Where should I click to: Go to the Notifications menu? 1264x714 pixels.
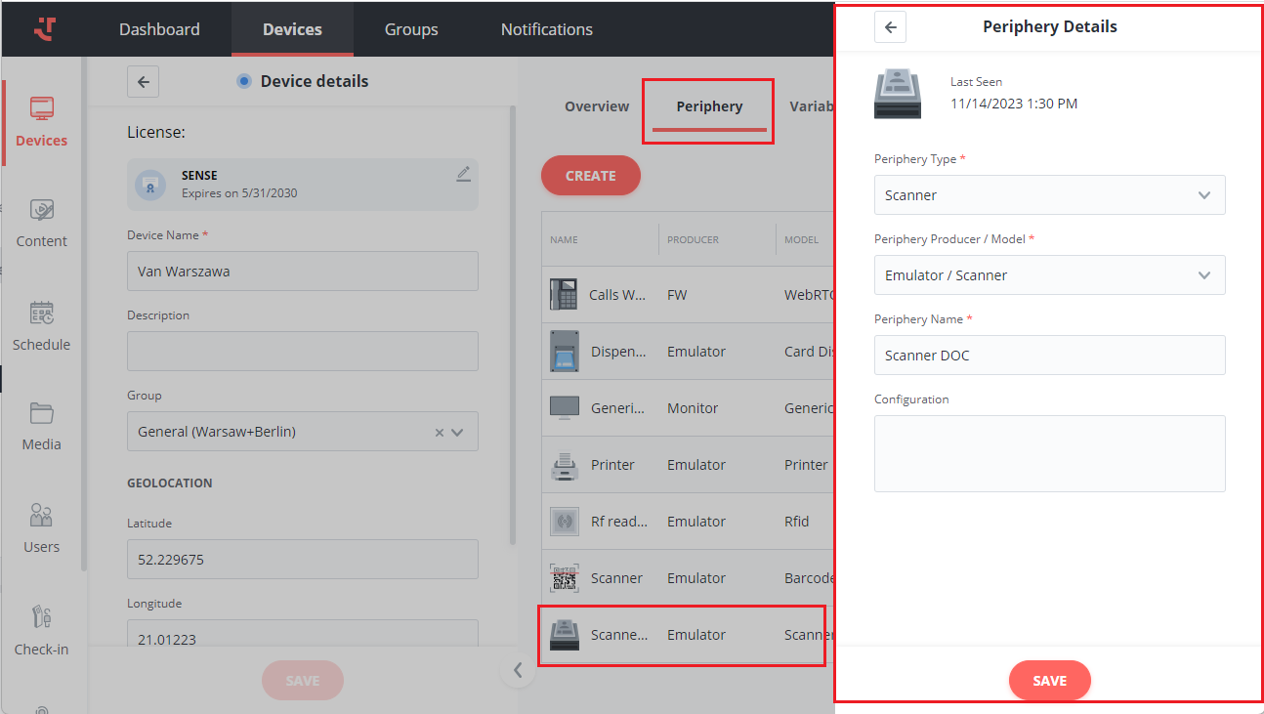point(546,29)
